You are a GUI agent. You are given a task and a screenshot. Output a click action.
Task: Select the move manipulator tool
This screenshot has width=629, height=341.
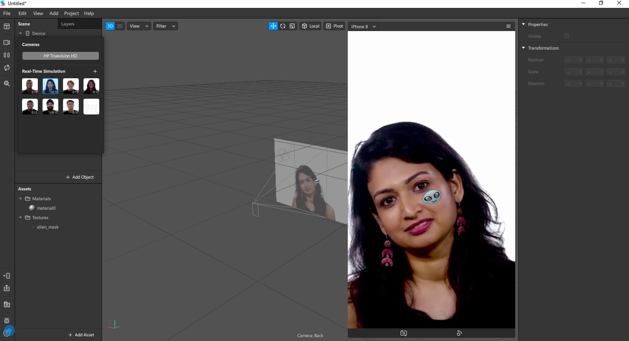pyautogui.click(x=273, y=26)
